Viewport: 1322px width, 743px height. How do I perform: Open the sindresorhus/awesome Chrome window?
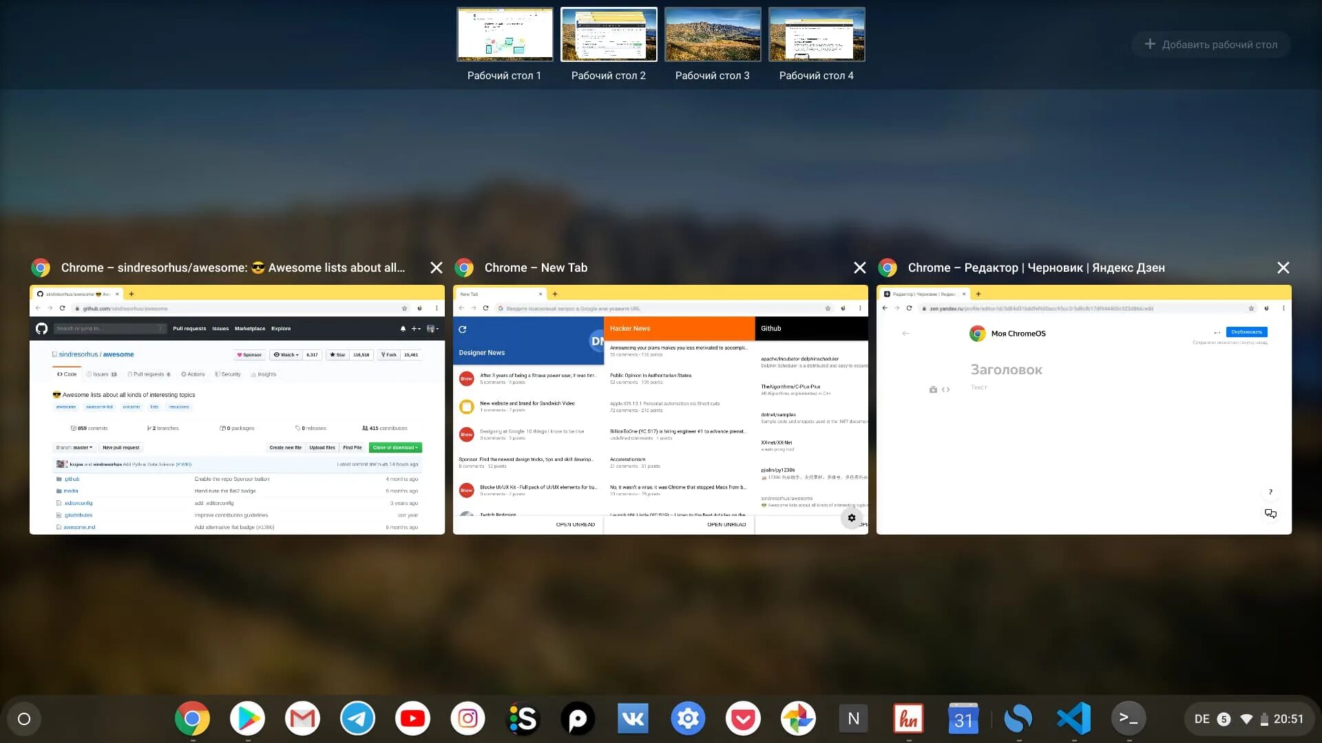[237, 409]
